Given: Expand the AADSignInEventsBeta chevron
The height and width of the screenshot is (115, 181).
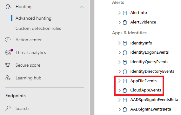Looking at the screenshot, I should point(119,109).
